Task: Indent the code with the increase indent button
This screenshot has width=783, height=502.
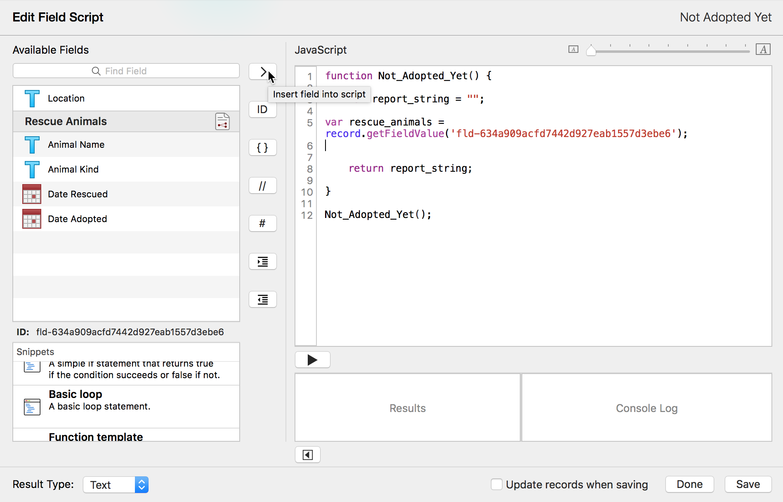Action: pyautogui.click(x=263, y=261)
